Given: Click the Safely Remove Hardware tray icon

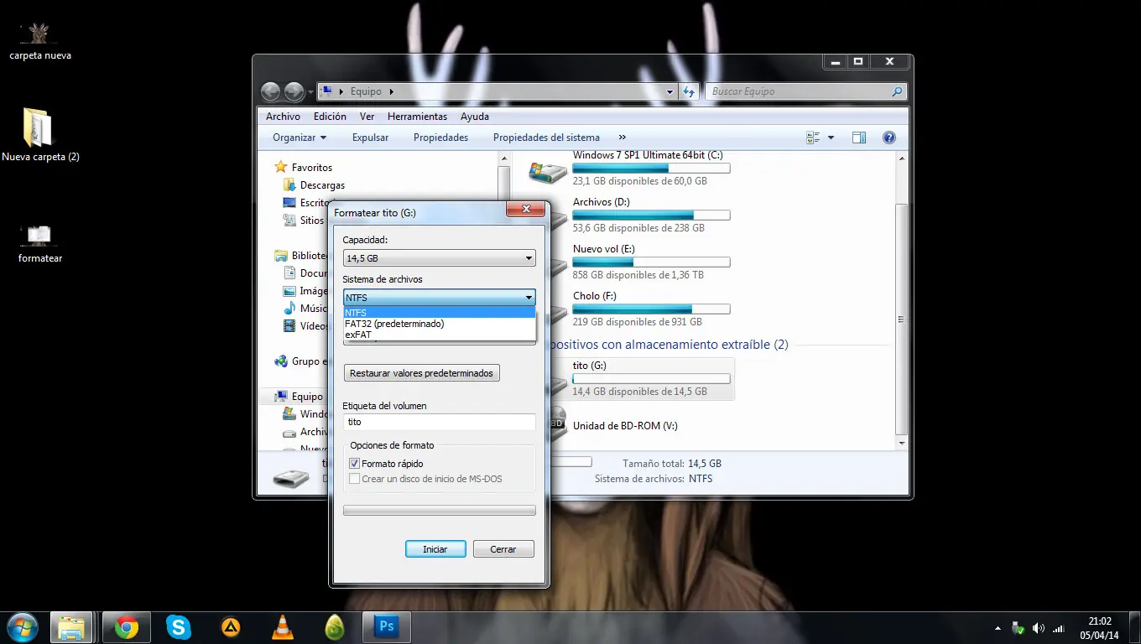Looking at the screenshot, I should pos(1018,628).
